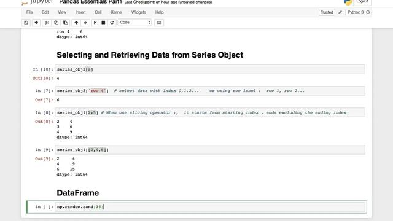
Task: Rename notebook title Pandas Essentials Part1
Action: click(x=90, y=2)
